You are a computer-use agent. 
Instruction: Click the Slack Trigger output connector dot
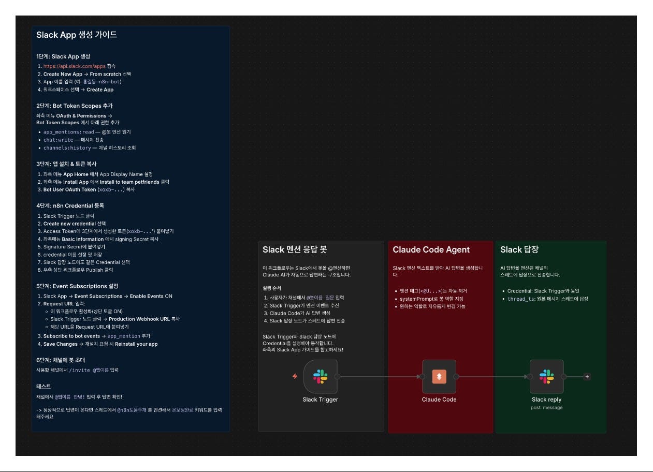coord(338,377)
